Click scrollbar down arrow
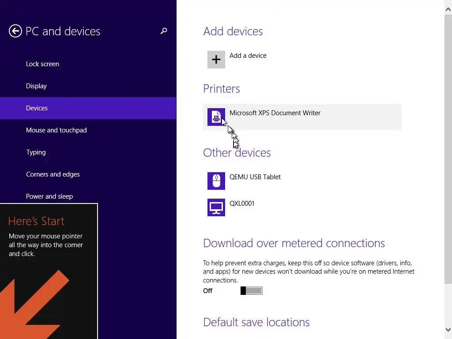 coord(448,330)
